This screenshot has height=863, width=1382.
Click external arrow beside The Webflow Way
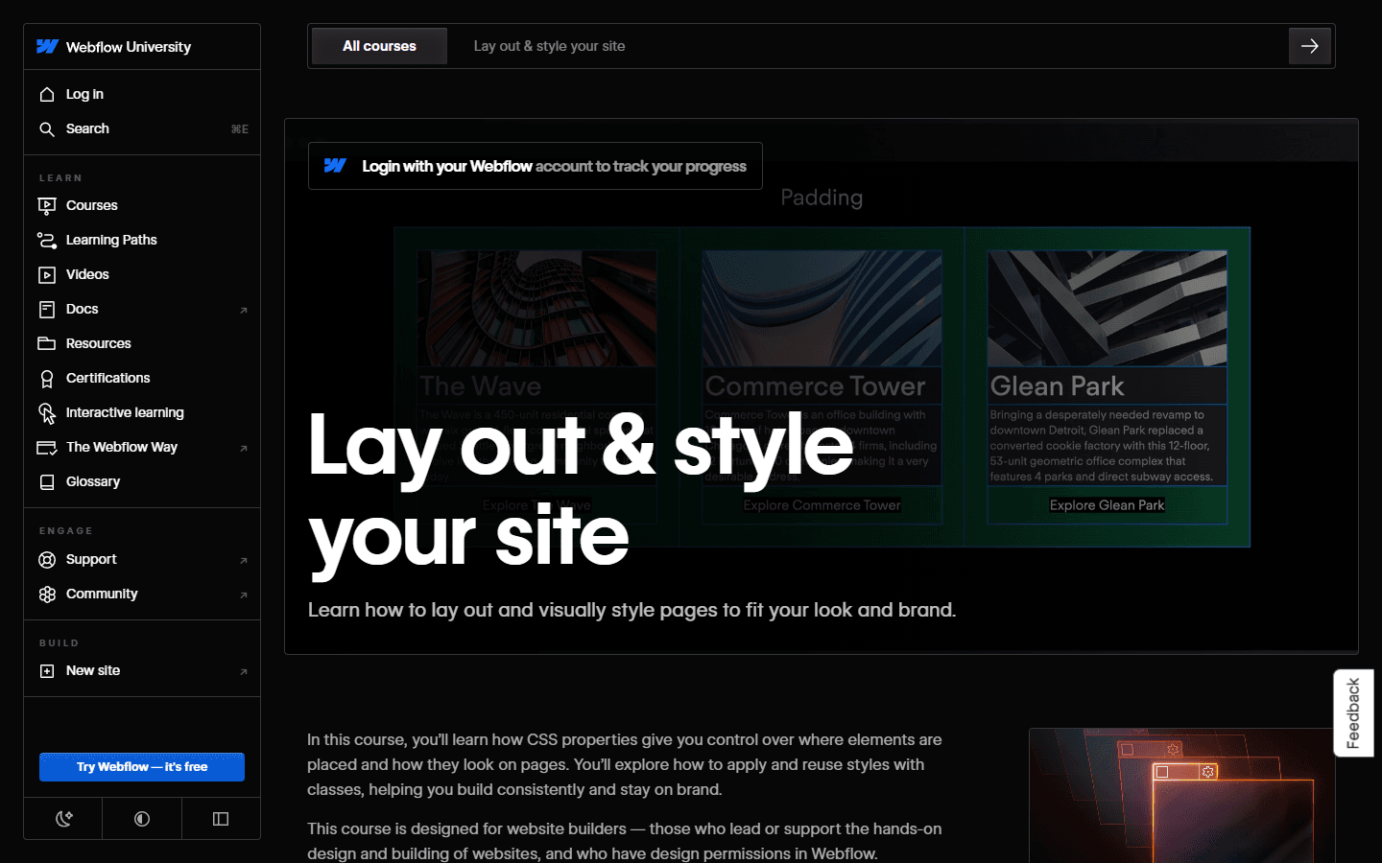244,448
